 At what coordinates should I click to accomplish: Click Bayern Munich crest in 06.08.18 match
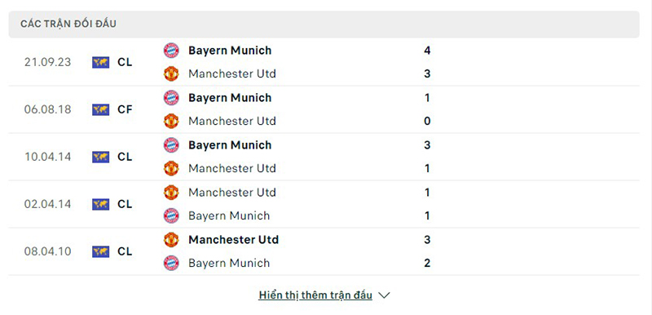[171, 98]
